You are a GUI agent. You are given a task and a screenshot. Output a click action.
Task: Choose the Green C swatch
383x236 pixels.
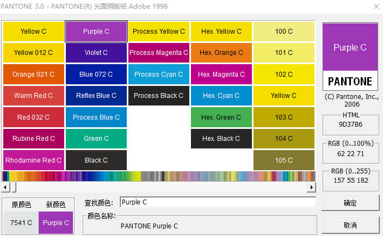96,139
